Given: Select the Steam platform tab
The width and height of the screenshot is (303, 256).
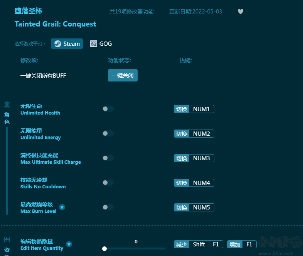Looking at the screenshot, I should (x=67, y=44).
